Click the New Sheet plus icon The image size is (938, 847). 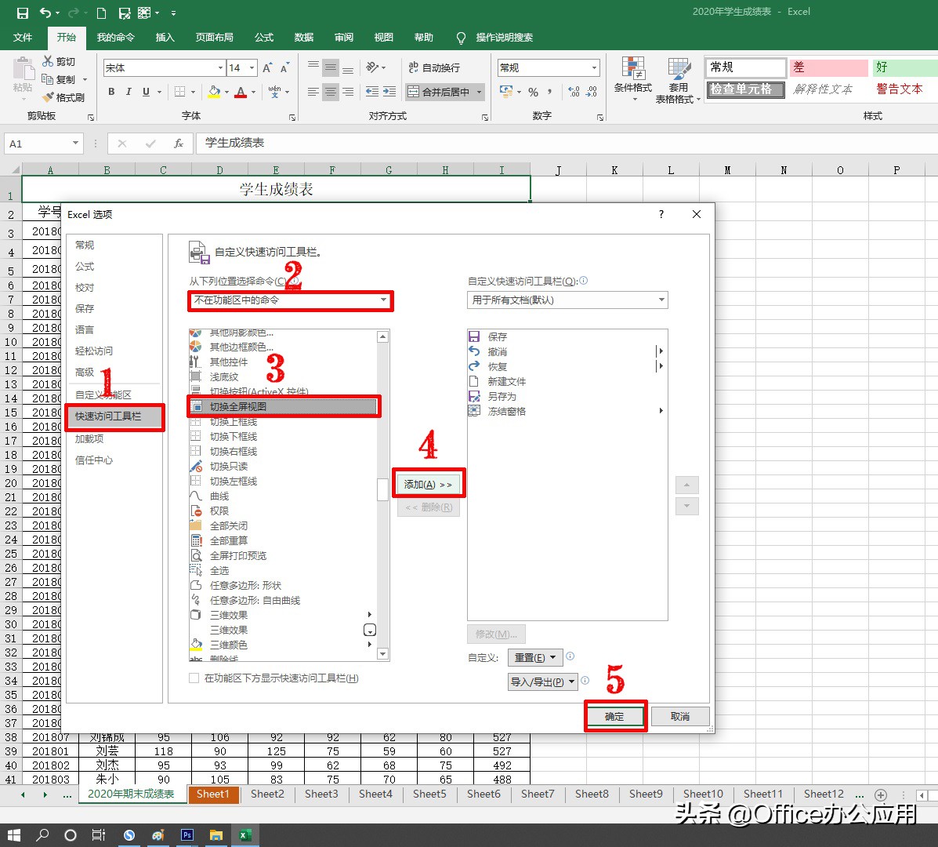click(x=881, y=795)
